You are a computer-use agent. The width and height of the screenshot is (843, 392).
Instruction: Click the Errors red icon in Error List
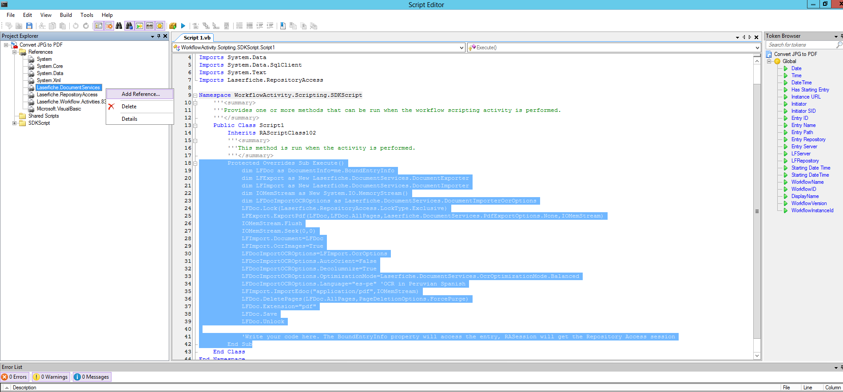click(4, 377)
